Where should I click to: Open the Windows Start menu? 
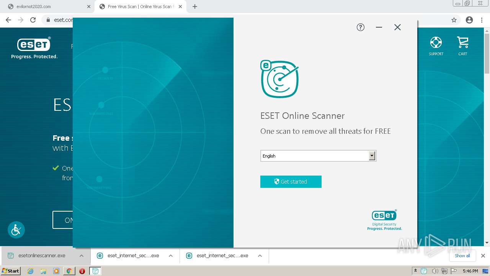tap(11, 271)
